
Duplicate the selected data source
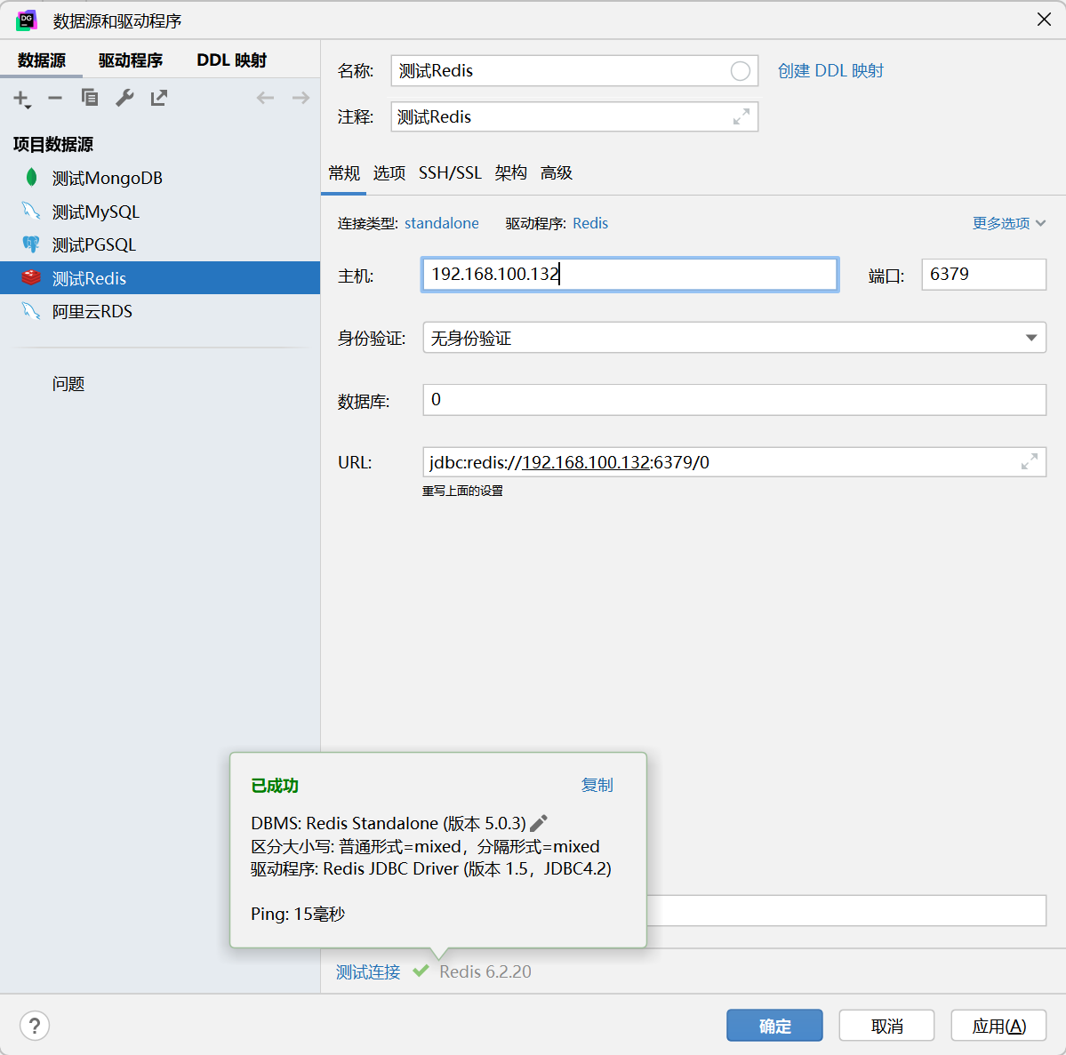point(90,98)
